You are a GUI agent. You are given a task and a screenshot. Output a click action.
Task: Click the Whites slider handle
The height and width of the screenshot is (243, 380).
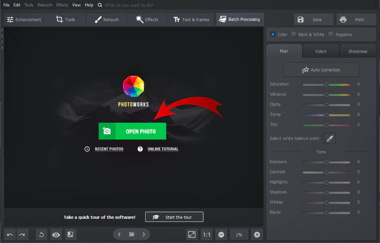pos(326,203)
